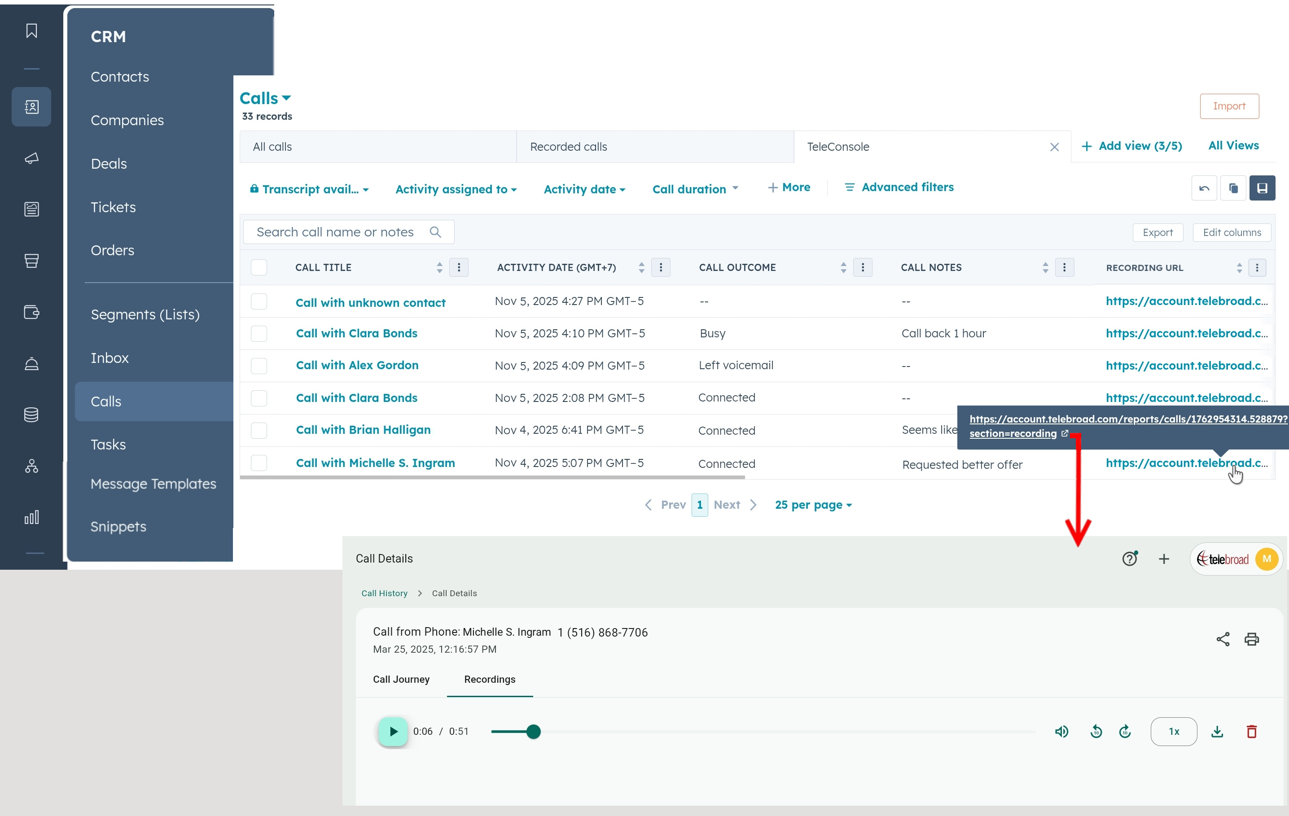Click the undo view changes icon
The height and width of the screenshot is (816, 1289).
[x=1204, y=188]
